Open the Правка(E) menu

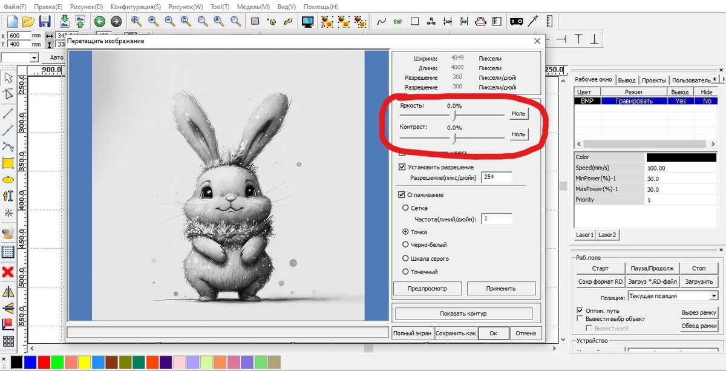(48, 7)
